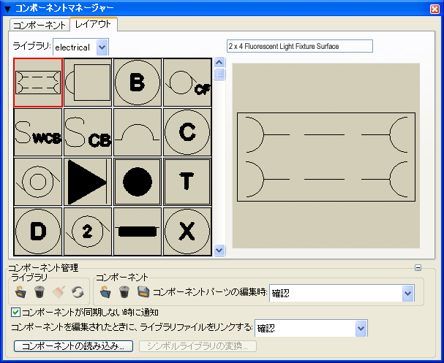Select the circled D symbol
Viewport: 444px width, 363px height.
(38, 232)
